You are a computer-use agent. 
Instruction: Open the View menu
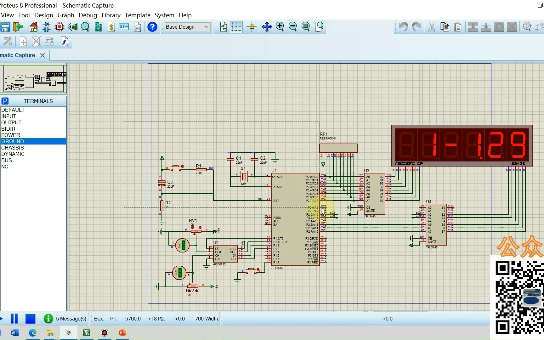tap(7, 15)
